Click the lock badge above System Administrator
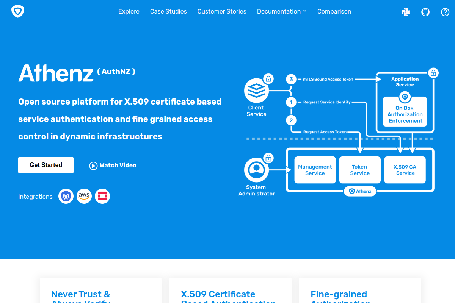Image resolution: width=455 pixels, height=303 pixels. tap(268, 158)
